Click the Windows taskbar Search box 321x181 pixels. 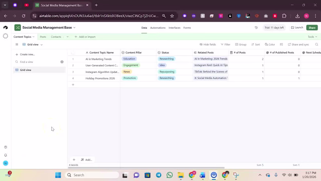(92, 175)
